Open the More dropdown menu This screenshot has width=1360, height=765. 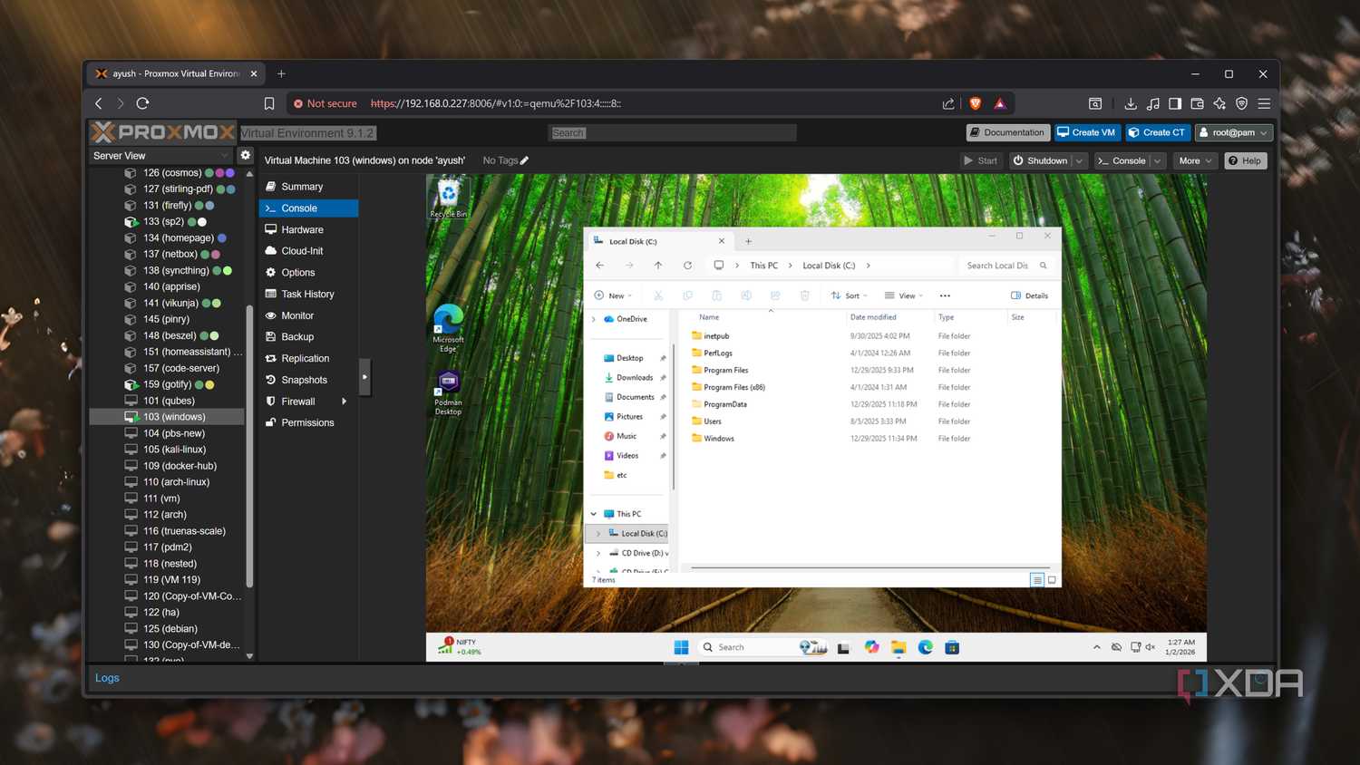(x=1195, y=160)
